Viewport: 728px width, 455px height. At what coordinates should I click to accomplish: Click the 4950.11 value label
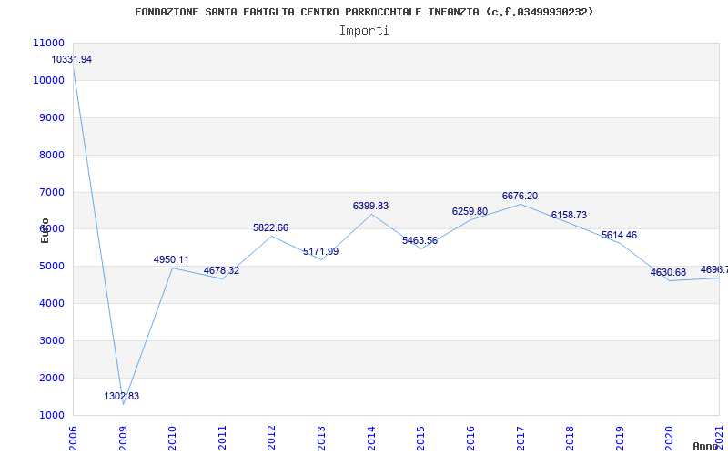[171, 259]
